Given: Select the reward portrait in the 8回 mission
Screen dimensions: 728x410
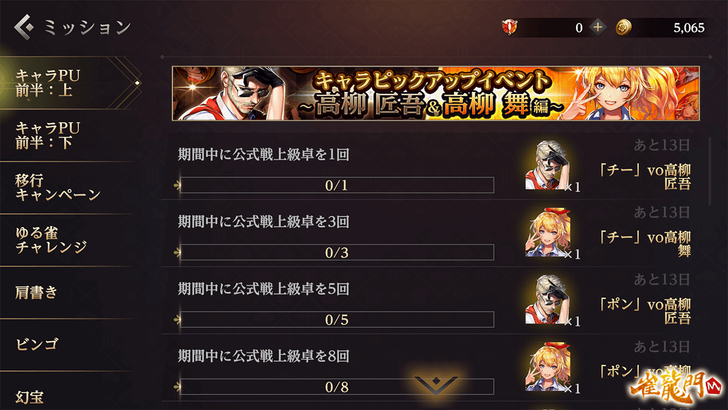Looking at the screenshot, I should click(x=548, y=366).
